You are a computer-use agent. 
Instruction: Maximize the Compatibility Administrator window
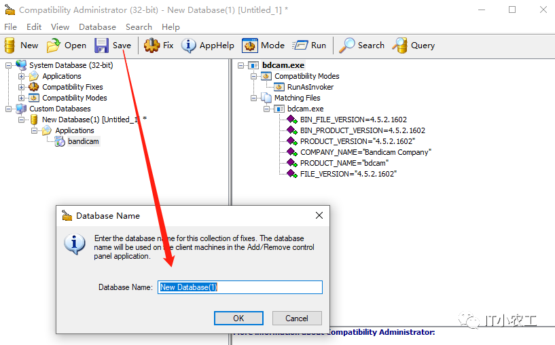point(512,10)
